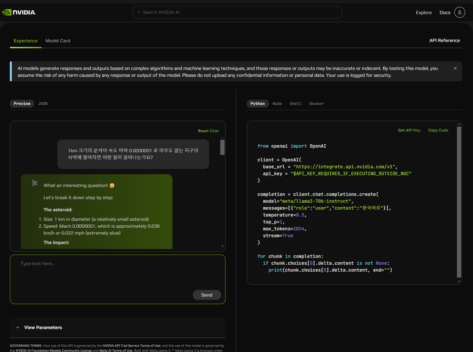Click the model name "meta/llama3-70b-instruct"

click(x=315, y=201)
